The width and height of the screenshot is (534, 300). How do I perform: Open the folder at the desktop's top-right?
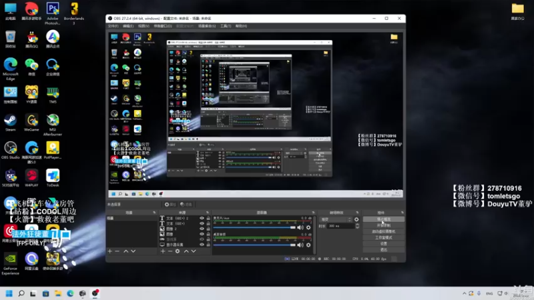(x=518, y=11)
